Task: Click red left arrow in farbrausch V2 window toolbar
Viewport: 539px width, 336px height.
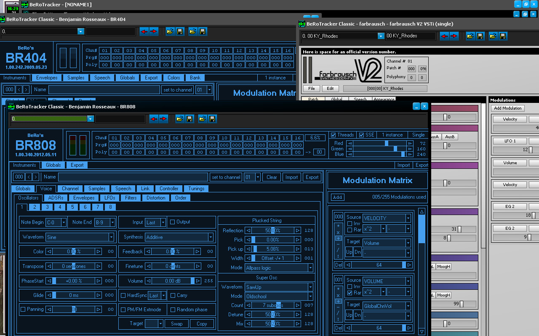Action: (444, 36)
